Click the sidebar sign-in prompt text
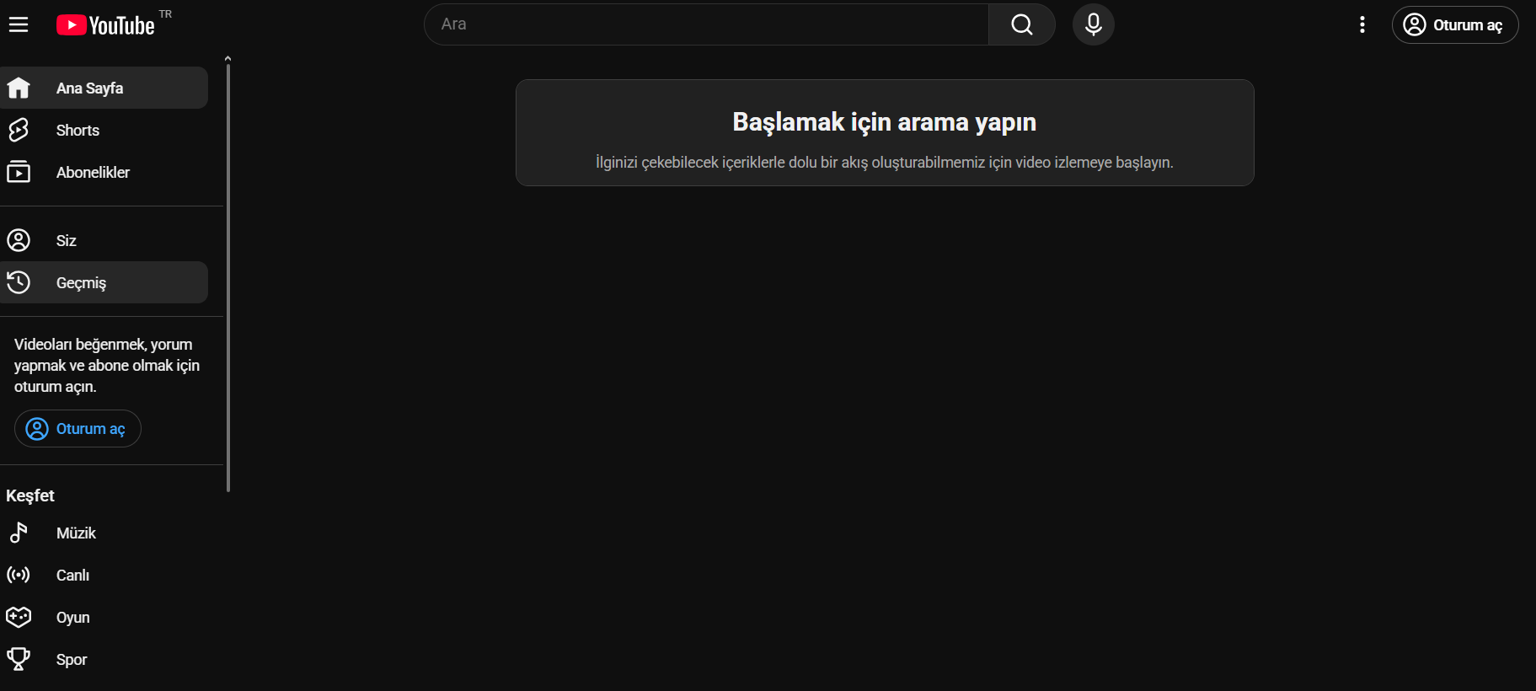The image size is (1536, 691). pyautogui.click(x=107, y=366)
